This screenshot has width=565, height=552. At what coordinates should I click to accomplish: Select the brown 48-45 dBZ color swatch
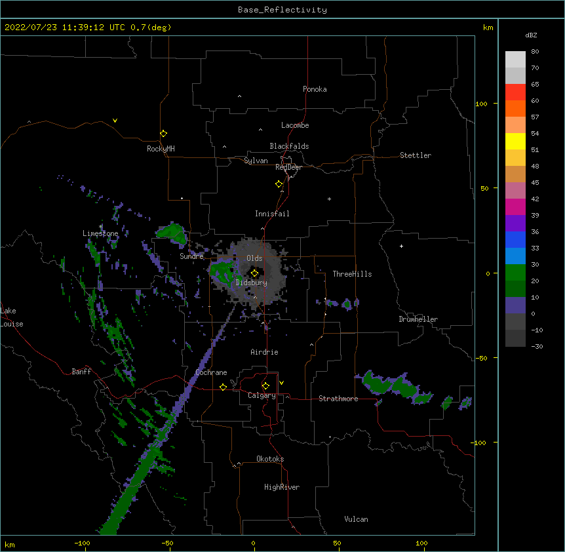pyautogui.click(x=515, y=174)
